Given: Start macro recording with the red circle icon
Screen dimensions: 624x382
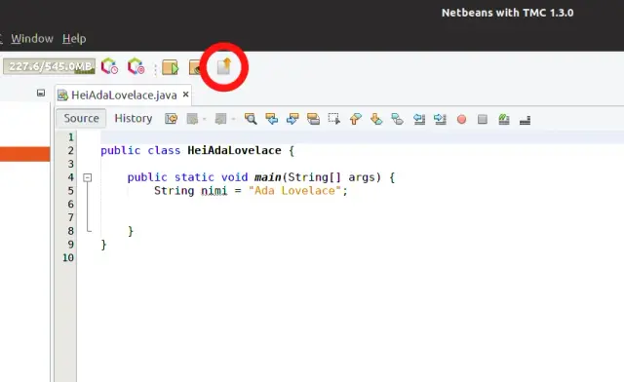Looking at the screenshot, I should click(x=461, y=119).
